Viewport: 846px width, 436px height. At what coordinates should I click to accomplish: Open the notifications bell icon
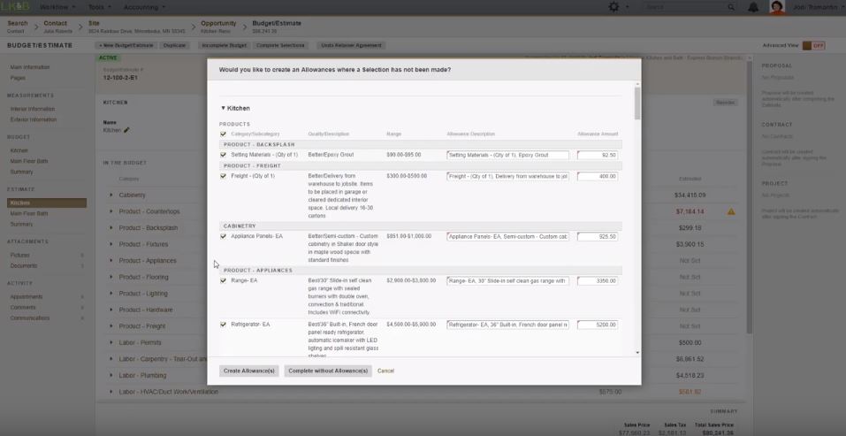tap(753, 7)
